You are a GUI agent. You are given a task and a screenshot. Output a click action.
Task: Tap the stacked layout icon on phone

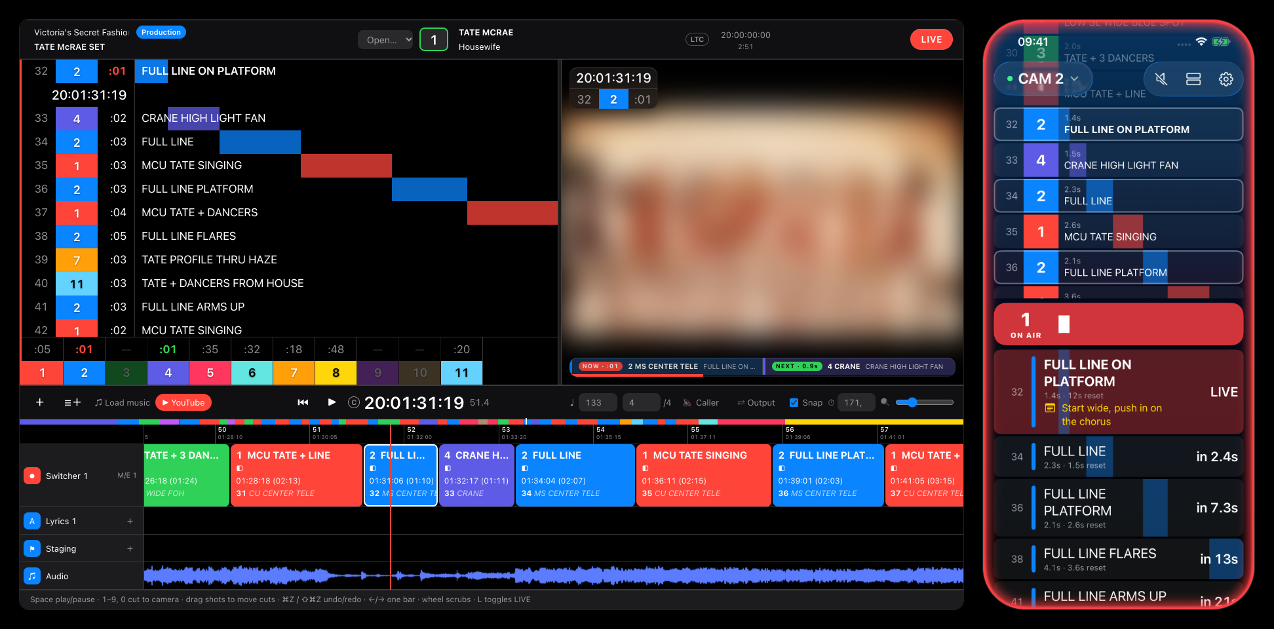click(x=1193, y=79)
